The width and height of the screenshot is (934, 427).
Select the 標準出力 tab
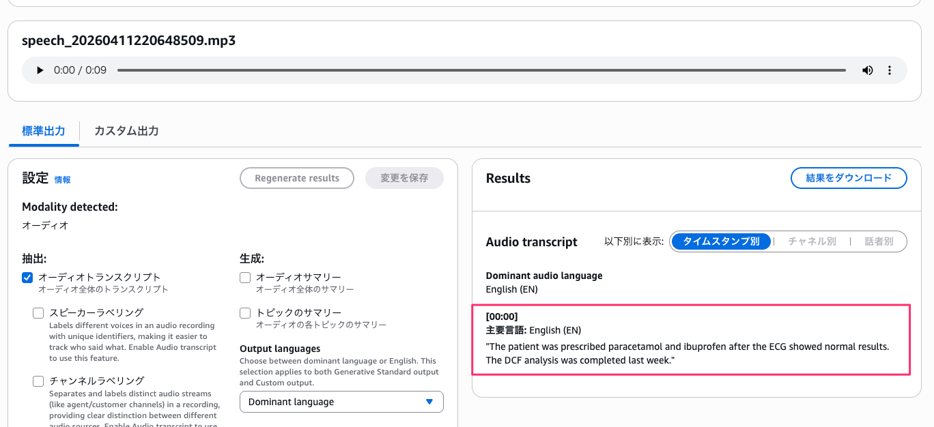pos(43,131)
